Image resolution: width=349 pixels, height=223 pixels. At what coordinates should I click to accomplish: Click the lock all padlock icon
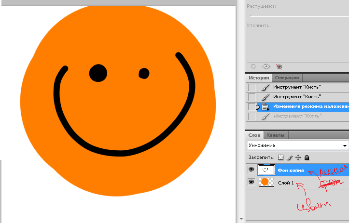pyautogui.click(x=307, y=157)
